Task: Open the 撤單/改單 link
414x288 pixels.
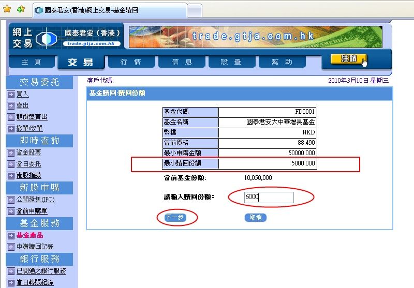Action: pos(29,128)
